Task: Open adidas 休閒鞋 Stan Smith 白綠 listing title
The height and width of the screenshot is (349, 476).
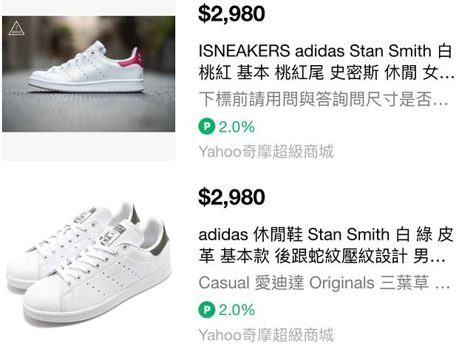Action: (326, 245)
